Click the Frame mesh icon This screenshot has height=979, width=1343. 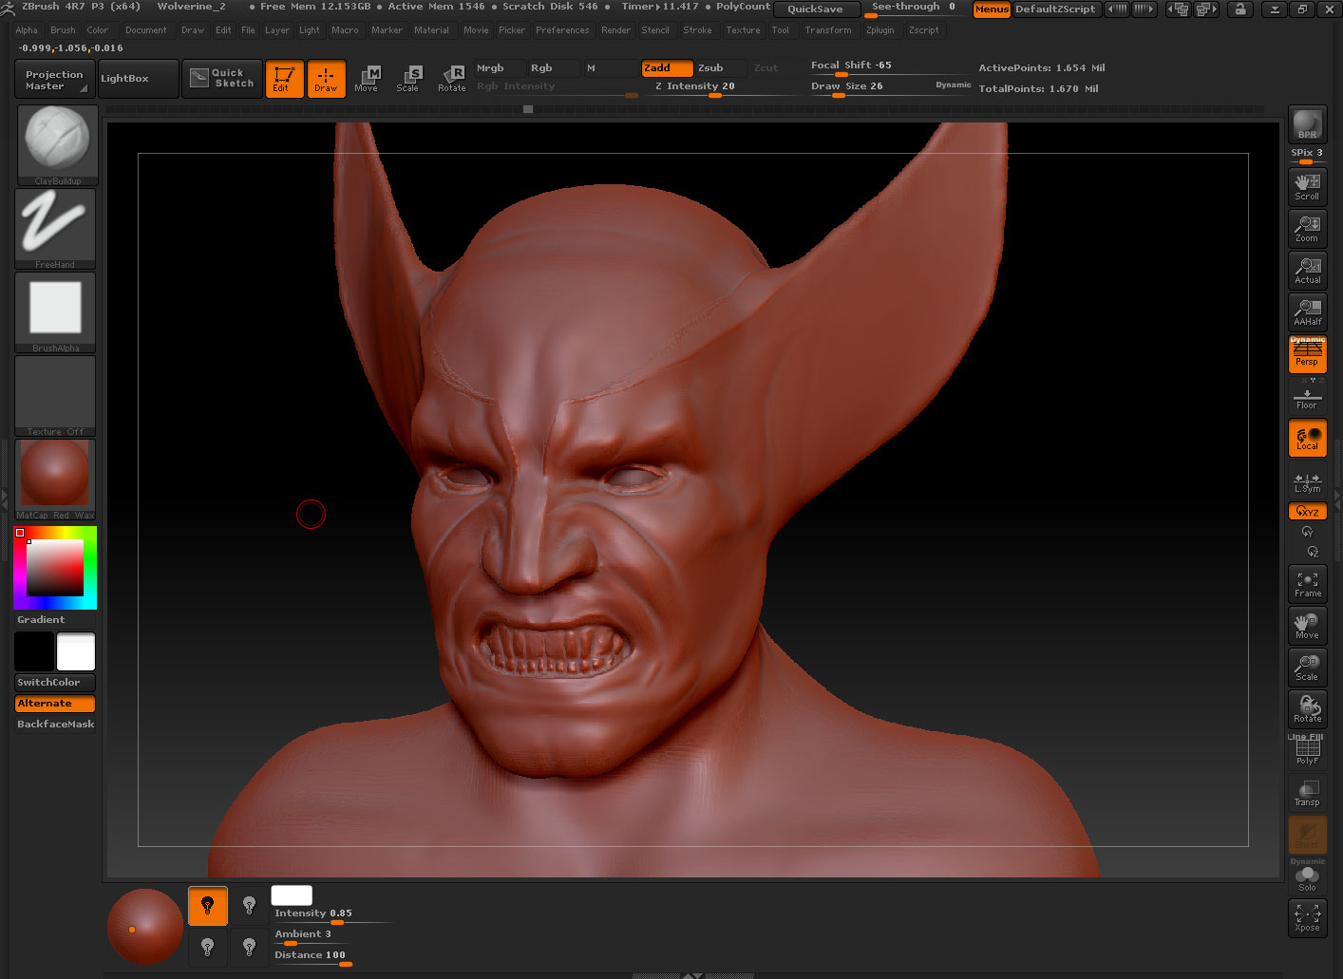click(1308, 583)
